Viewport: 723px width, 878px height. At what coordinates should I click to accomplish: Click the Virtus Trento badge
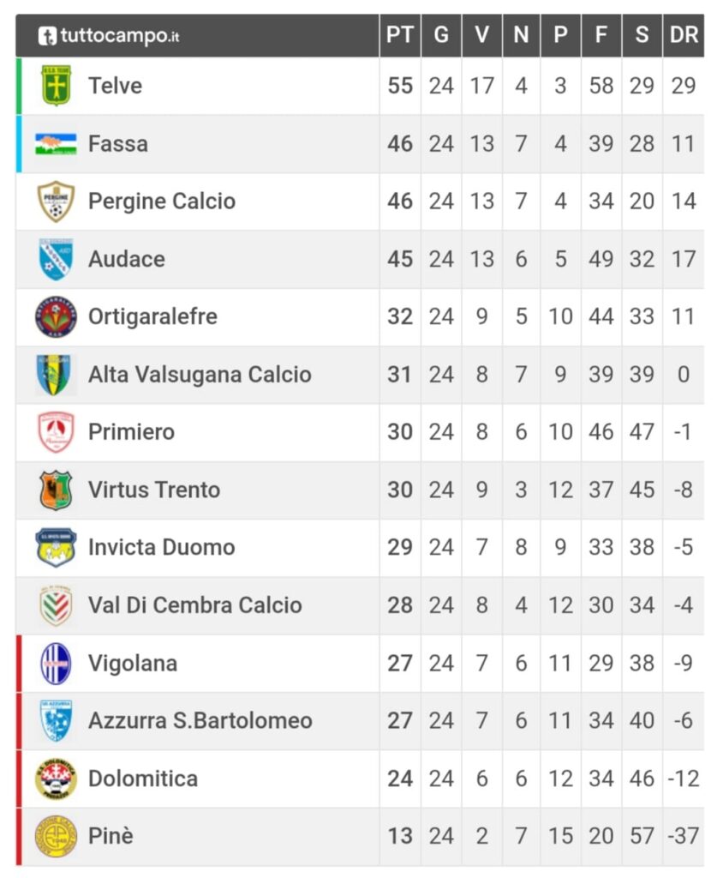click(x=56, y=490)
